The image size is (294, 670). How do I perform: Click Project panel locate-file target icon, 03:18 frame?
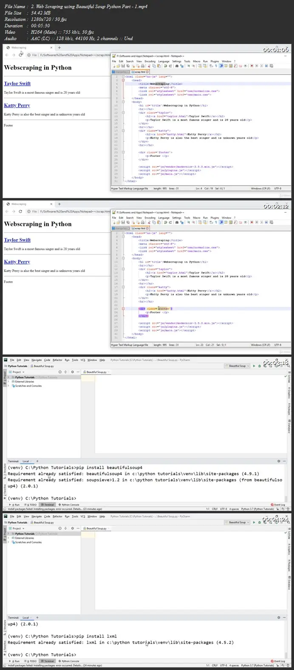[x=60, y=372]
